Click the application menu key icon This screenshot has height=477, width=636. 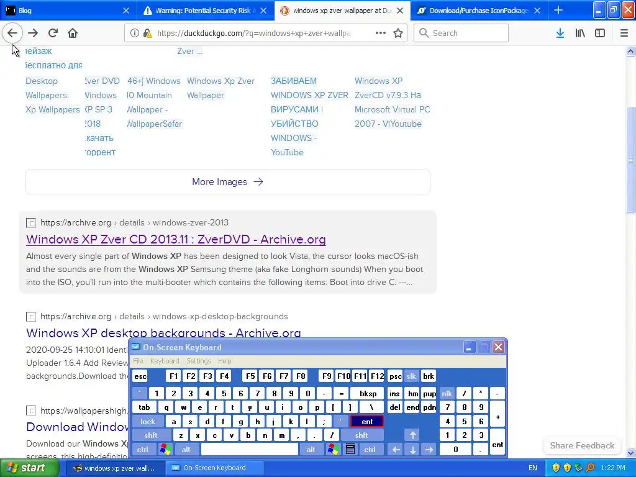(x=350, y=450)
